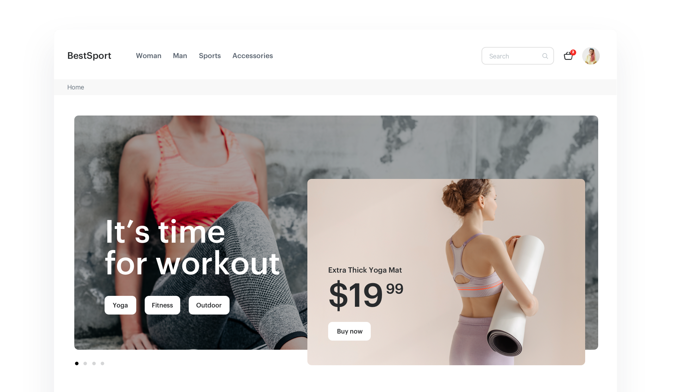Click the Man navigation tab
This screenshot has width=676, height=392.
click(x=180, y=56)
